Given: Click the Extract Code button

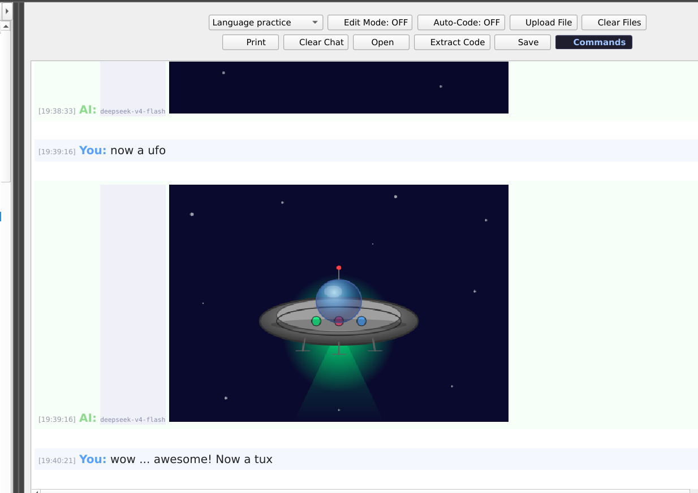Looking at the screenshot, I should [452, 42].
